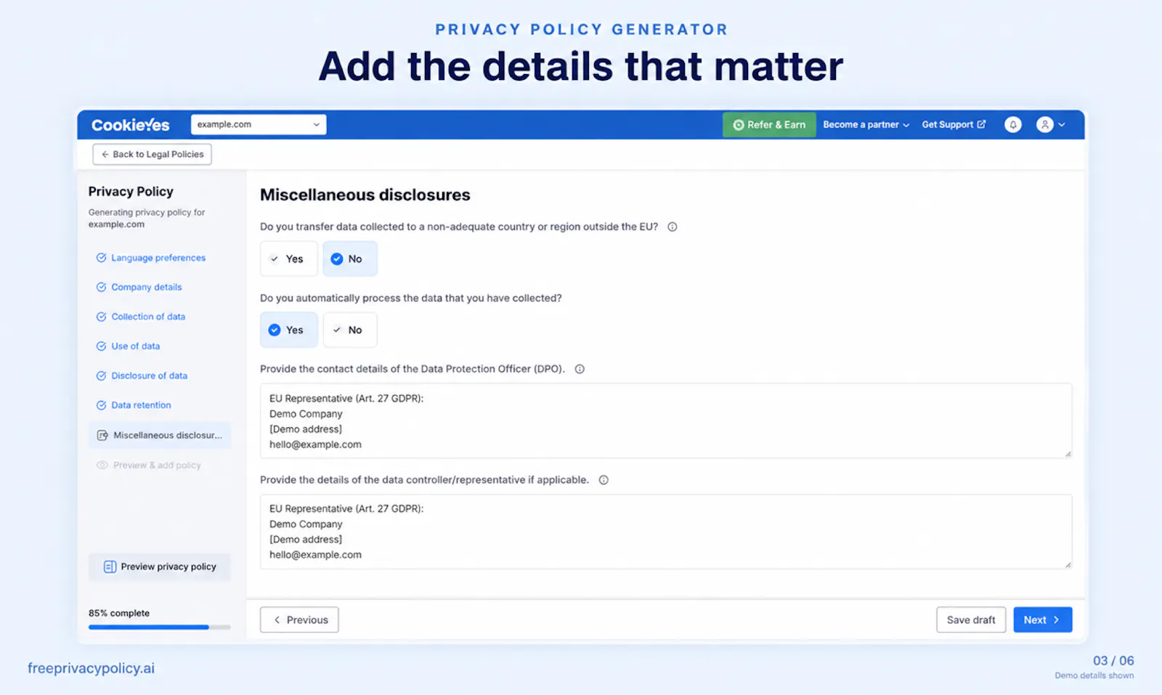Click into the data controller details textarea
Image resolution: width=1162 pixels, height=695 pixels.
point(666,532)
